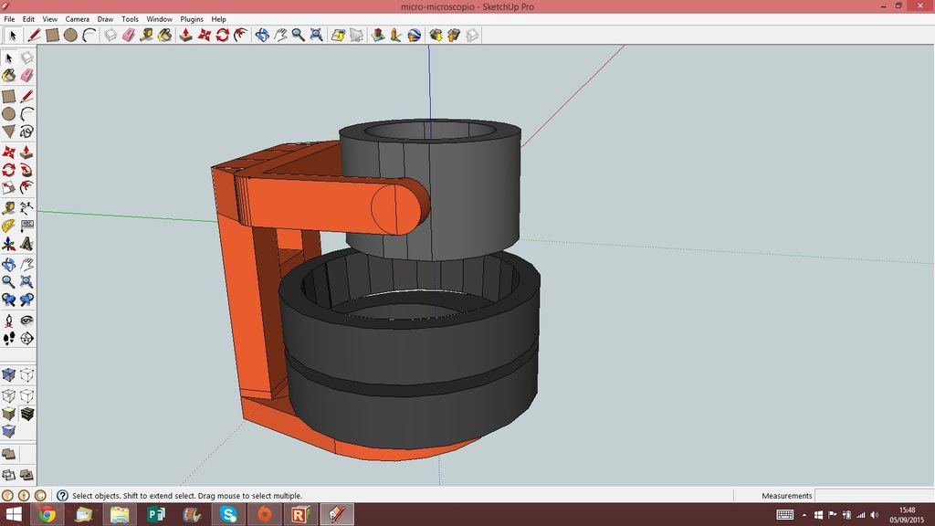Switch to Shaded style

click(x=8, y=414)
